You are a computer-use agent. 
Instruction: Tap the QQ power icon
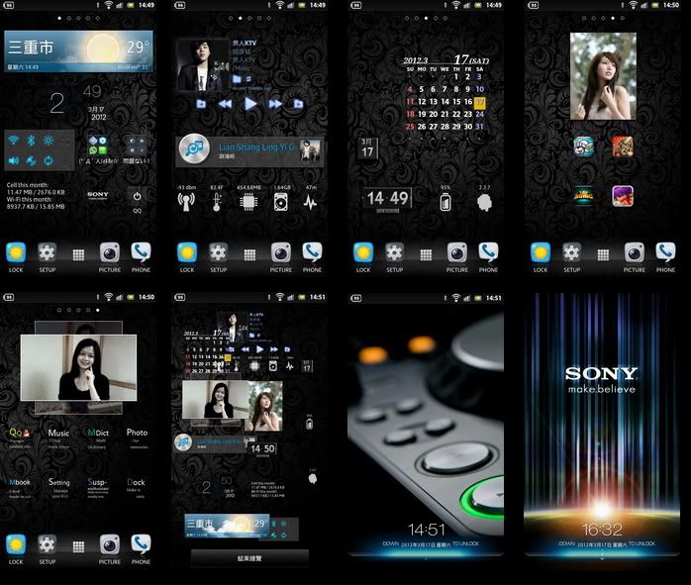137,196
